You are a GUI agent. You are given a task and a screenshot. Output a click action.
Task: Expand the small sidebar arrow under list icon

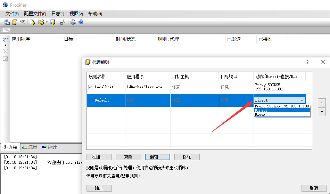click(x=6, y=45)
